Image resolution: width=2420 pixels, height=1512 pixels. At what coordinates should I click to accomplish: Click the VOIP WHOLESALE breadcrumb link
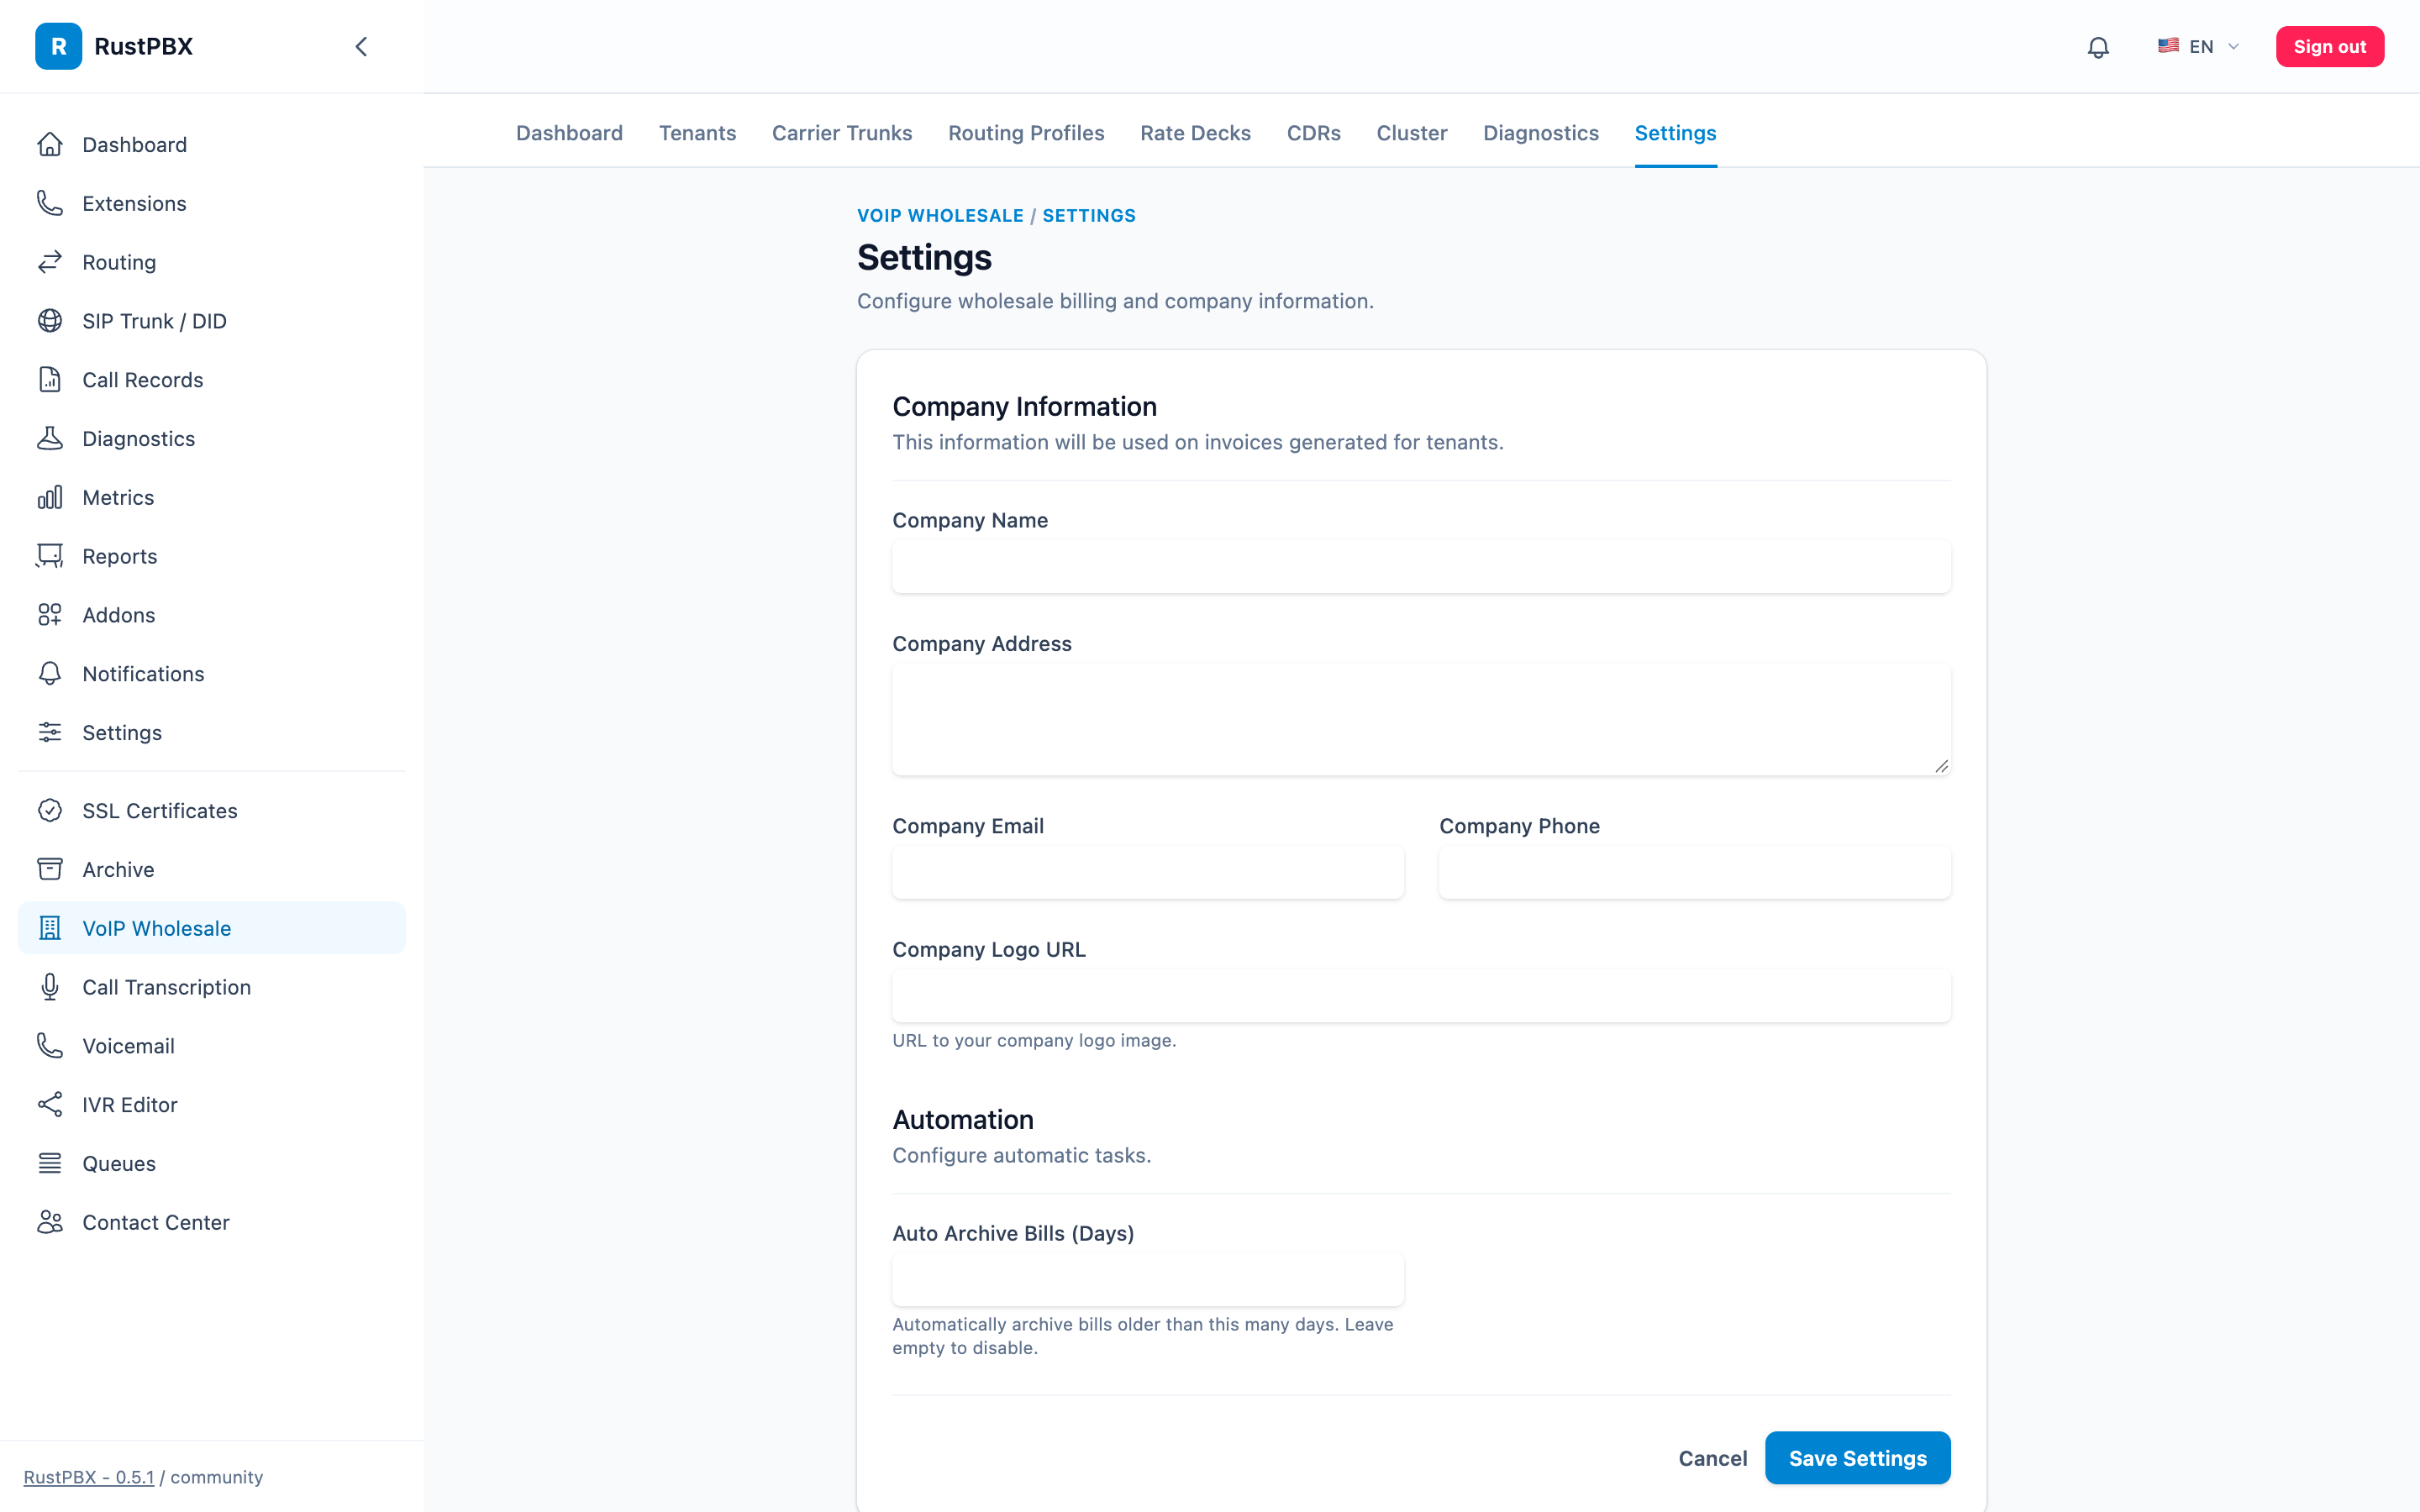[x=940, y=216]
